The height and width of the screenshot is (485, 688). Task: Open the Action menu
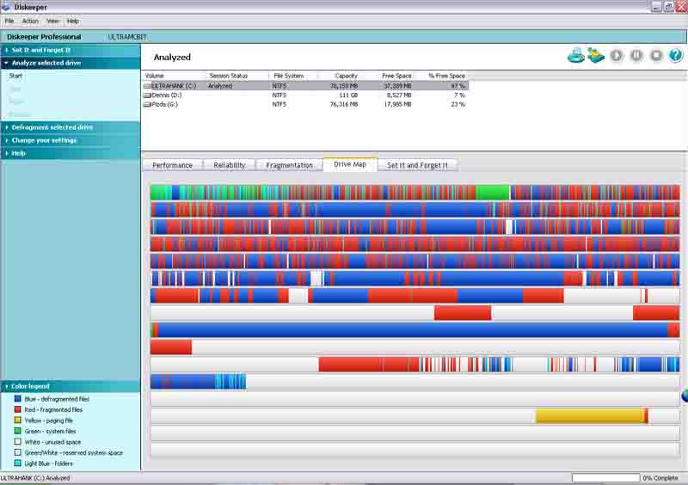pyautogui.click(x=30, y=21)
